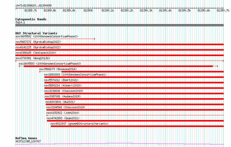This screenshot has height=147, width=231.
Task: Click the 81389.8k ruler label
Action: coord(50,10)
